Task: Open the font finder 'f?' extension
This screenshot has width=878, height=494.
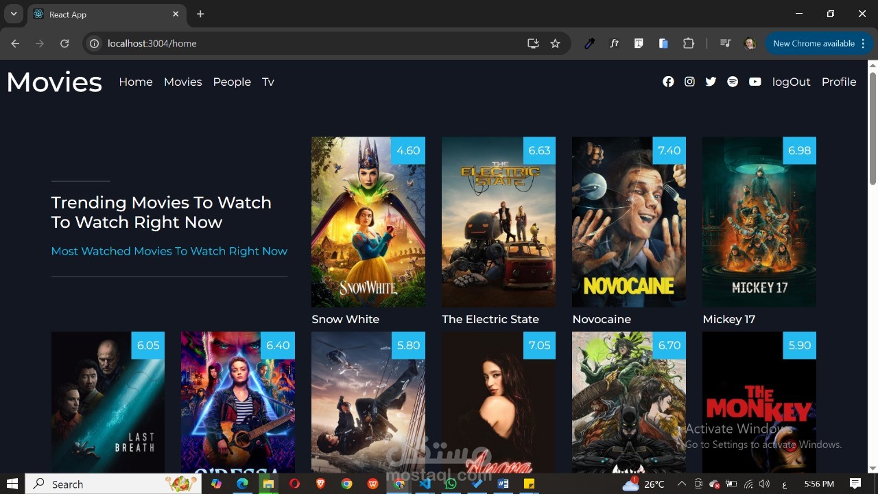Action: (614, 43)
